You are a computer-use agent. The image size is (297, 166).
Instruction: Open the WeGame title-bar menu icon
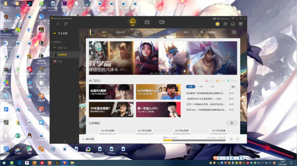pos(233,18)
